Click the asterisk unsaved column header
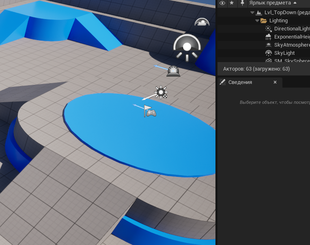Image resolution: width=310 pixels, height=245 pixels. pos(232,3)
